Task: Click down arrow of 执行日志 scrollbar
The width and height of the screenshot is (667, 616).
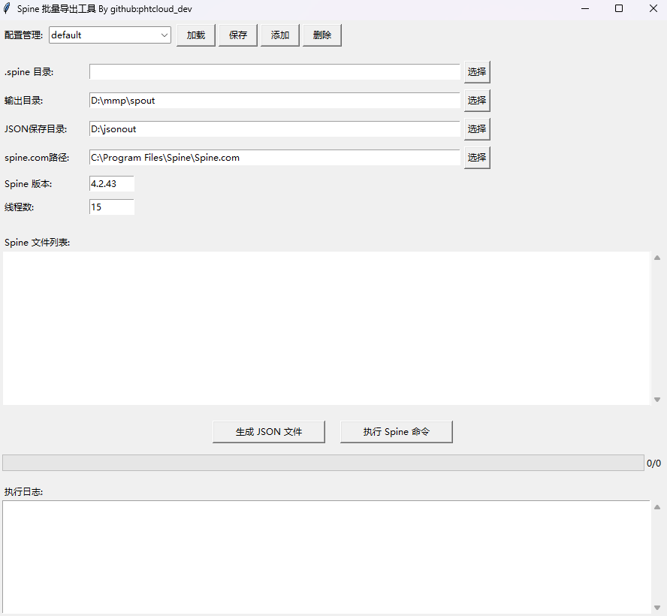Action: (657, 608)
